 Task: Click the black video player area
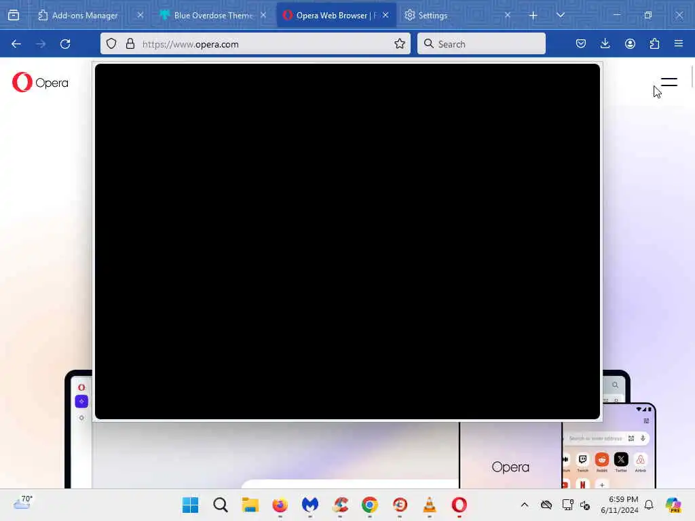click(347, 242)
